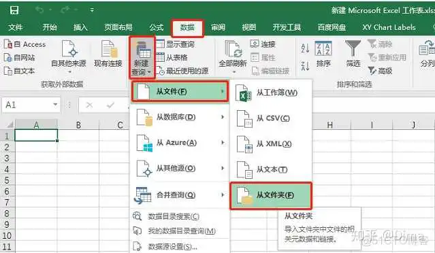Choose 从文本(T) in submenu
This screenshot has height=253, width=435.
coord(271,169)
